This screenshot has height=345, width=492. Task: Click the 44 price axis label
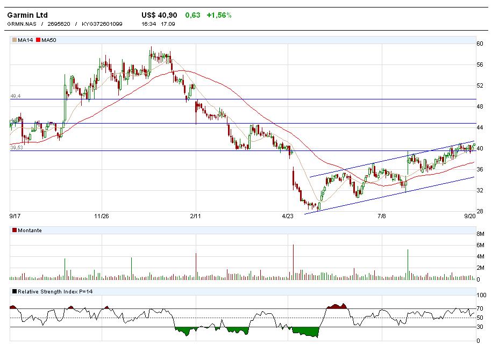click(480, 127)
